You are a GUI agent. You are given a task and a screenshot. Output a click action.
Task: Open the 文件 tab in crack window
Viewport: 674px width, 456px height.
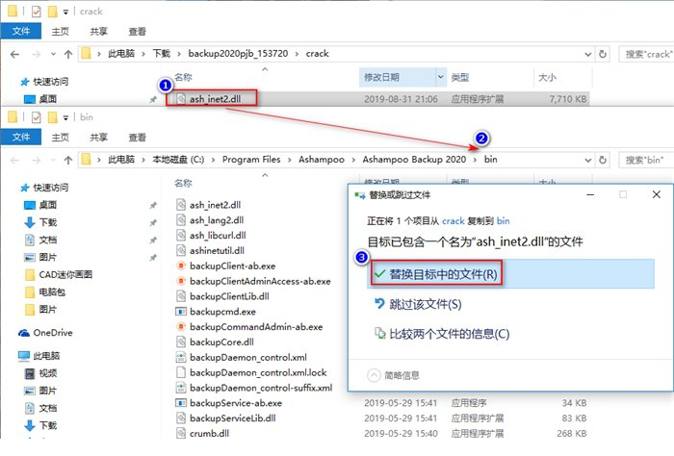pyautogui.click(x=20, y=32)
